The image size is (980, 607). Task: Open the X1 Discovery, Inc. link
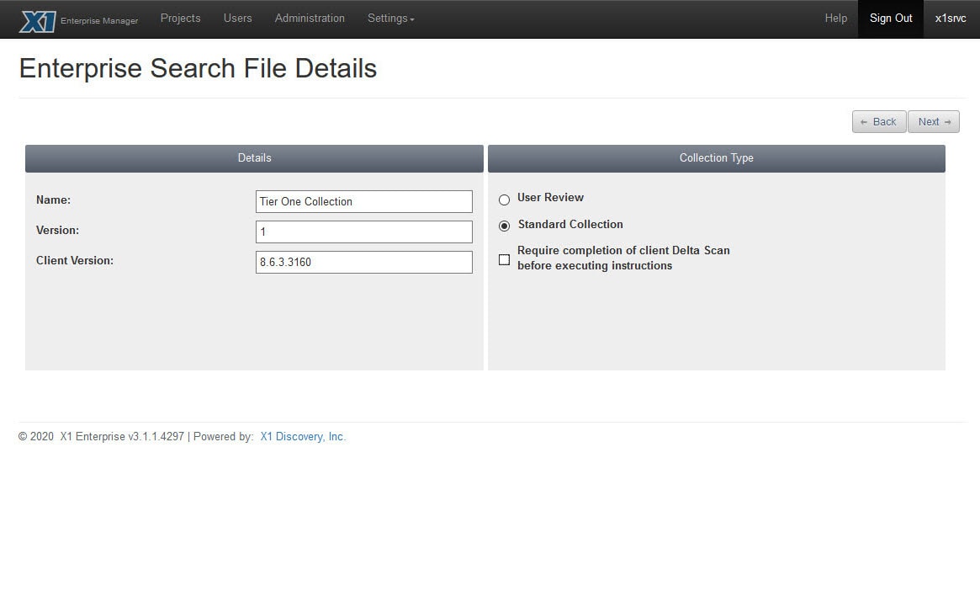(303, 437)
